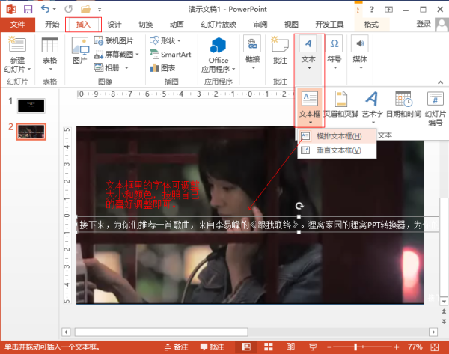The height and width of the screenshot is (354, 449).
Task: Open the Screenshot (屏幕截图) dropdown arrow
Action: (x=137, y=55)
